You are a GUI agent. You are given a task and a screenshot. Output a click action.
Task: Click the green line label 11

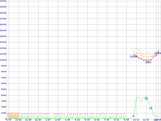tap(151, 108)
